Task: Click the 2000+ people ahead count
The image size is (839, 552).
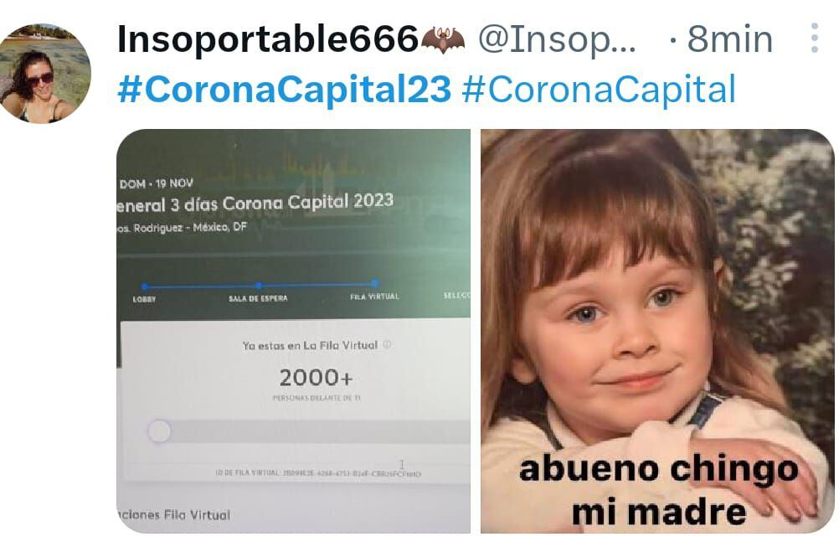Action: tap(317, 378)
